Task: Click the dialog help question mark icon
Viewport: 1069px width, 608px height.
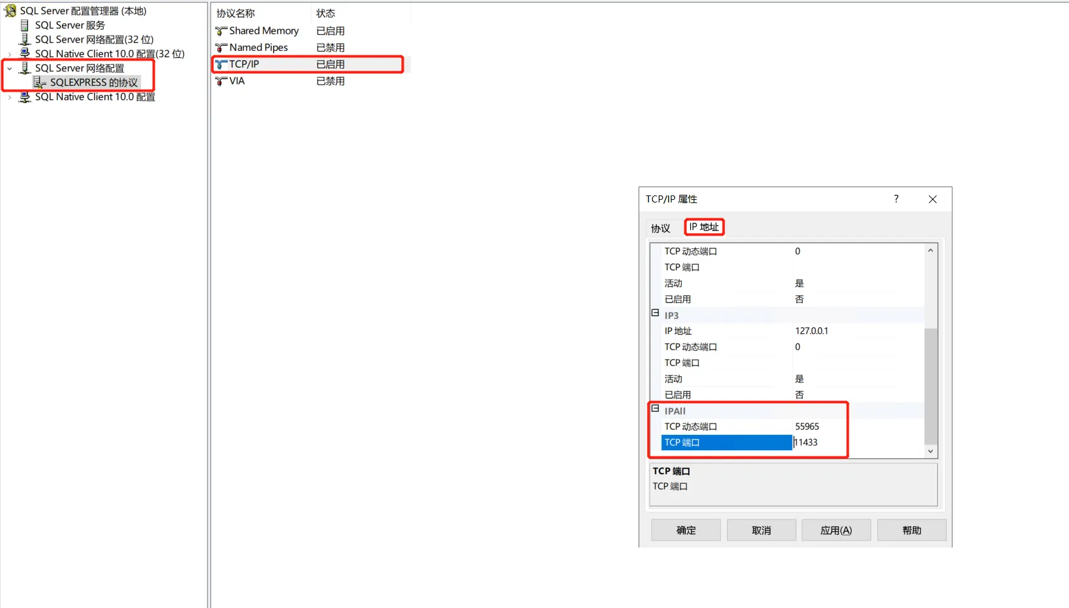Action: [x=896, y=199]
